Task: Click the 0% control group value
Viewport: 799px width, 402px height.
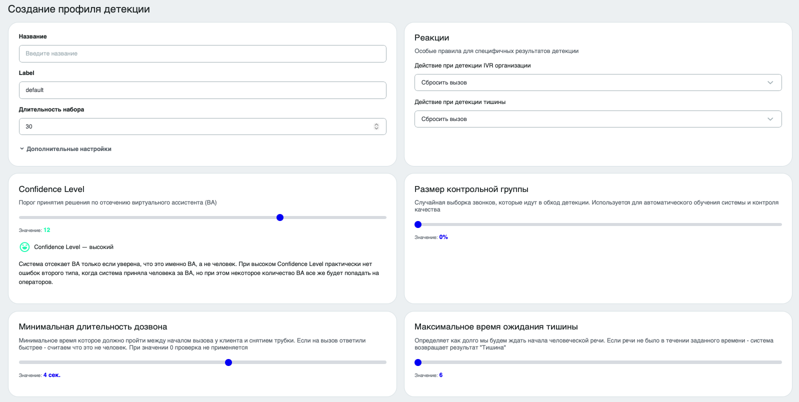Action: 443,237
